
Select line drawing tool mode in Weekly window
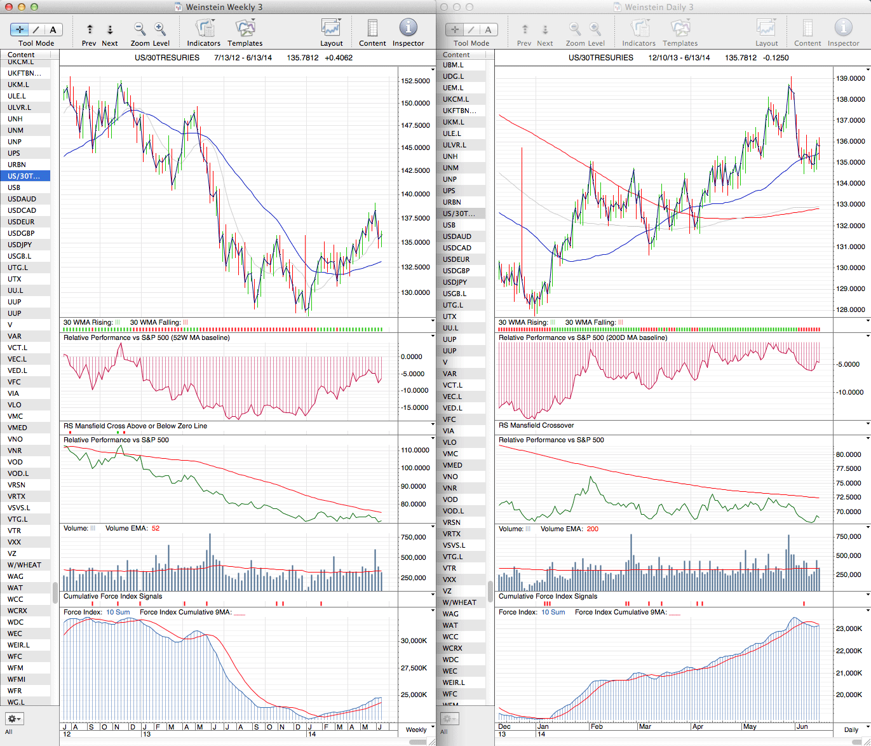click(36, 29)
